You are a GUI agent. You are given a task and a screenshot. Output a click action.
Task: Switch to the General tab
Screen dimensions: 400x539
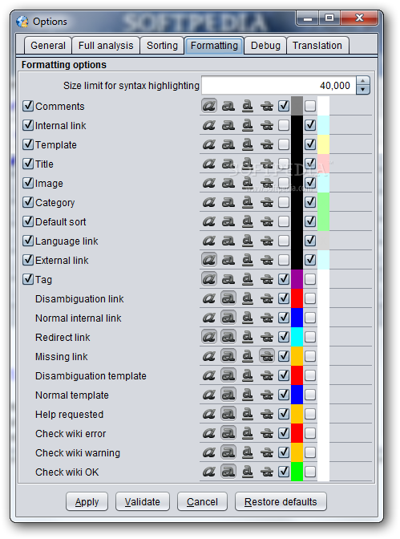click(48, 46)
